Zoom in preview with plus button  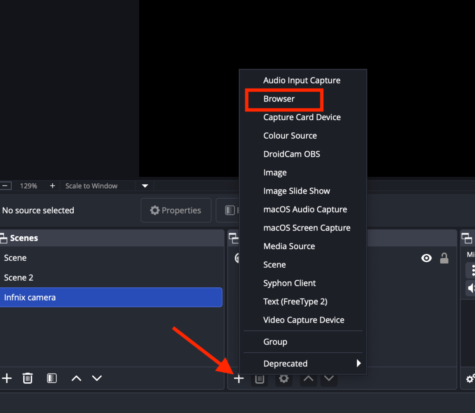click(52, 186)
